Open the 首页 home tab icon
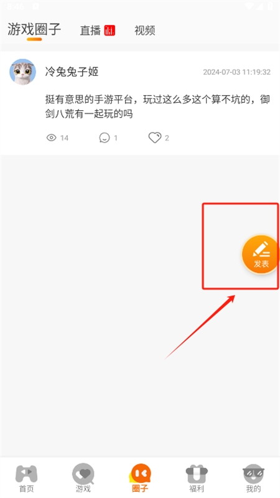 [x=26, y=474]
